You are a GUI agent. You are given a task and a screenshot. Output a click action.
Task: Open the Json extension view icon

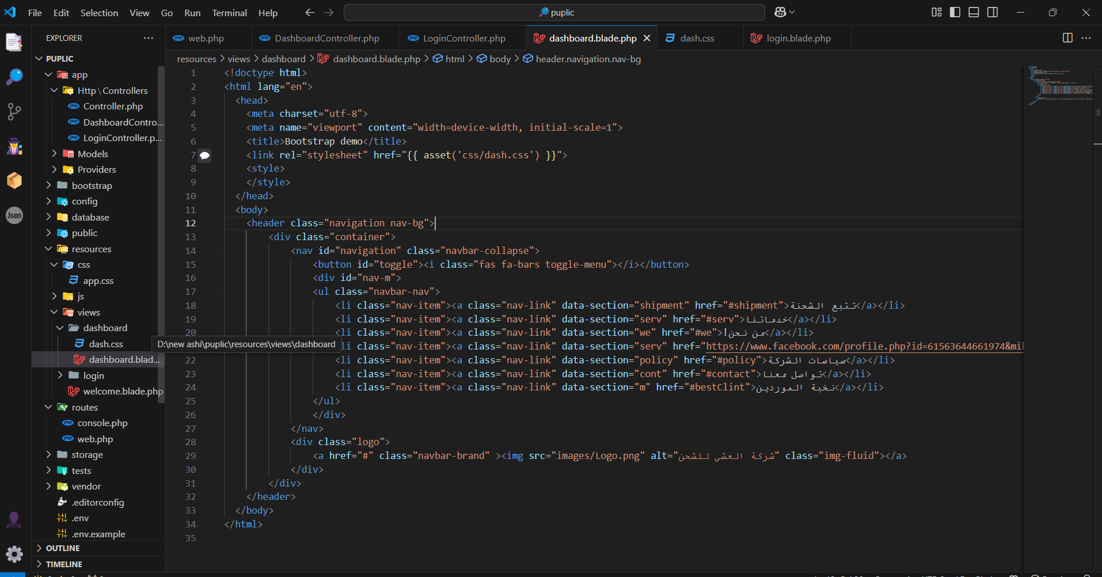tap(14, 215)
